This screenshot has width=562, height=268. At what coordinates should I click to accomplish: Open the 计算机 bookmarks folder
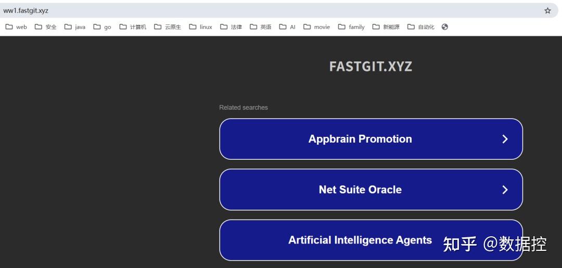133,27
